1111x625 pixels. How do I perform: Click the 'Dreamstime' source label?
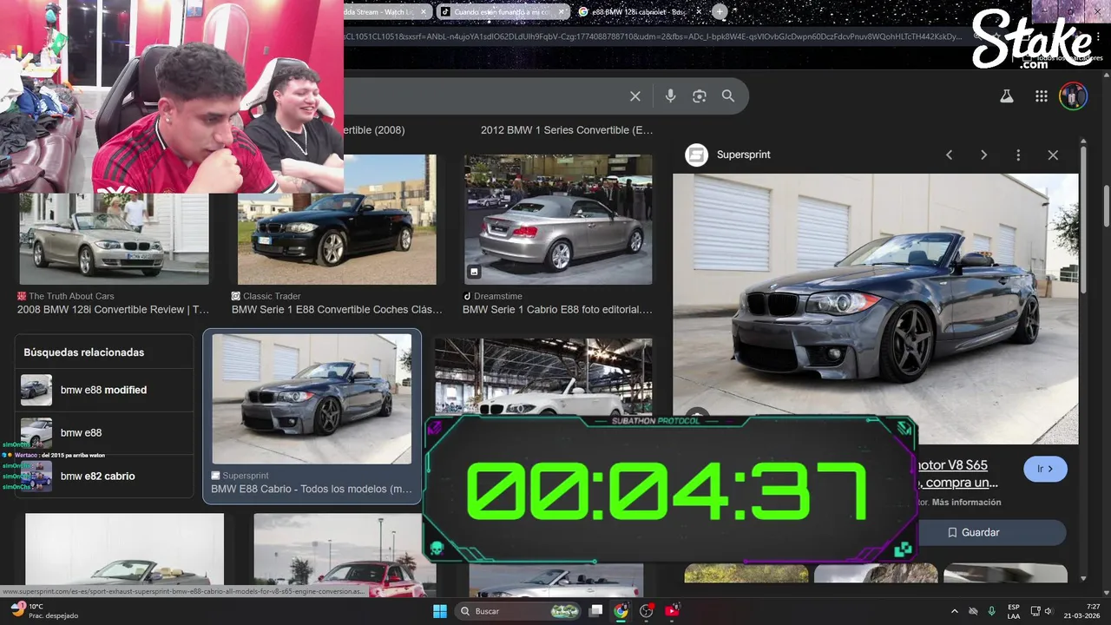click(497, 296)
